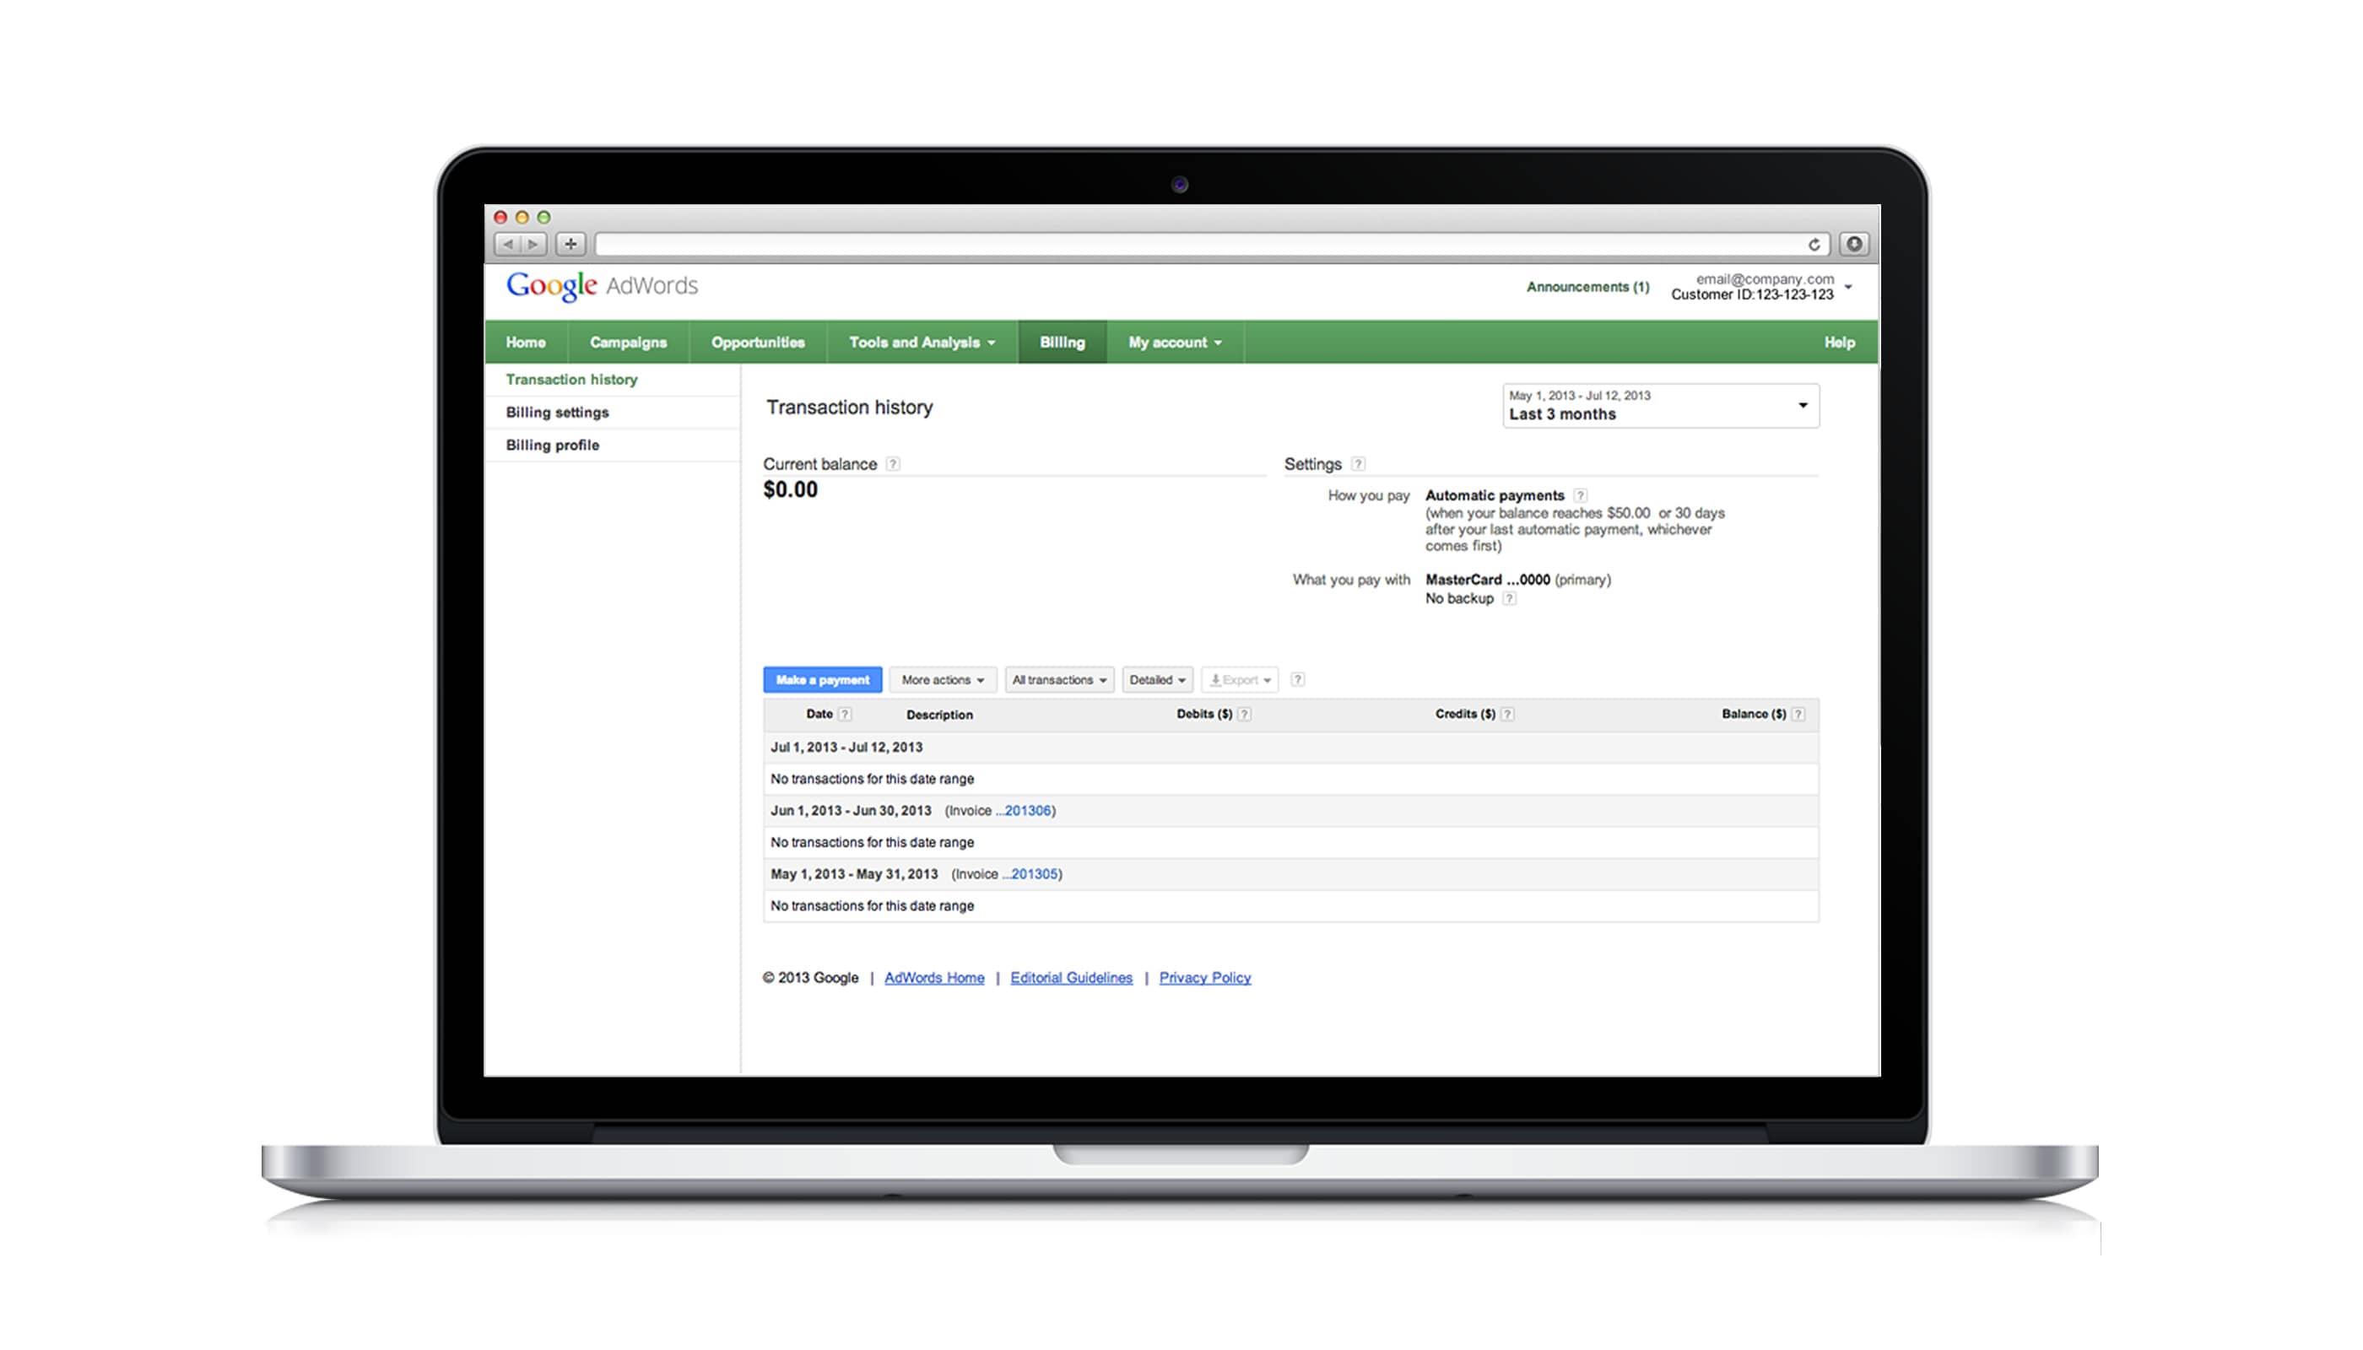Click the Jul 1, 2013 - Jul 12, 2013 row
2363x1350 pixels.
pyautogui.click(x=1291, y=748)
